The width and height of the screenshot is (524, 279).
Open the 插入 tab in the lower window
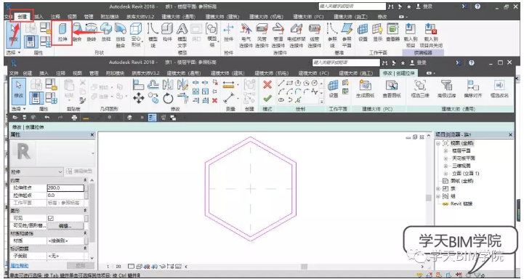44,73
